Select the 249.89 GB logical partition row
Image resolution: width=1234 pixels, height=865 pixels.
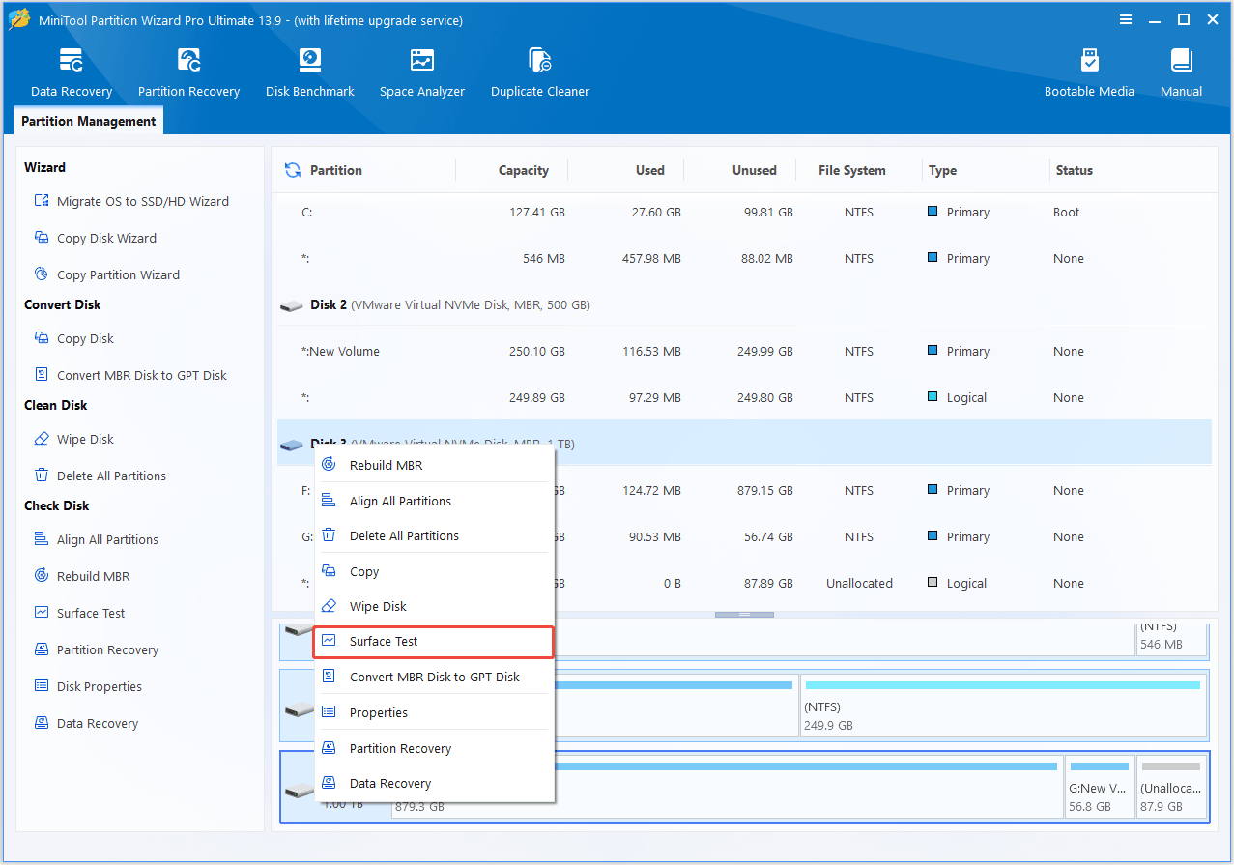click(x=744, y=397)
